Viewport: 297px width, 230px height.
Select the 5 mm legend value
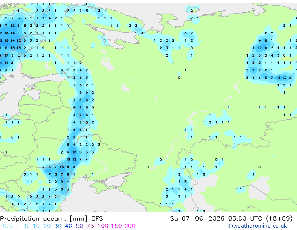coord(26,226)
